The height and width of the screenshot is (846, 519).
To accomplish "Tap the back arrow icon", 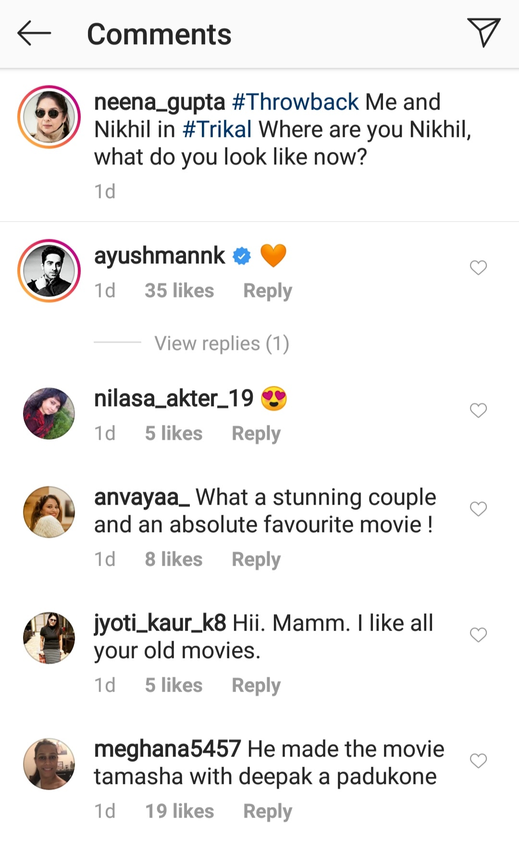I will 34,33.
